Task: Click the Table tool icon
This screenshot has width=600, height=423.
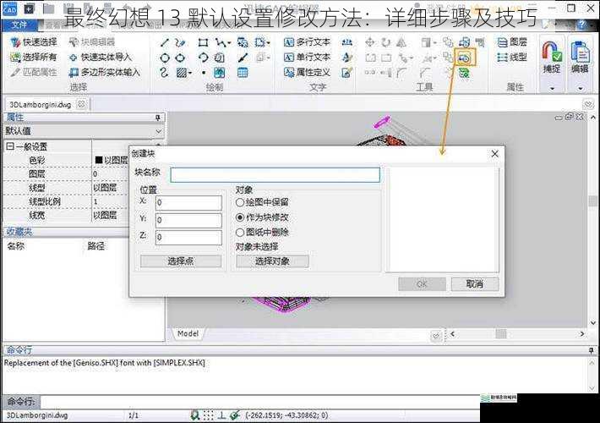Action: tap(243, 73)
